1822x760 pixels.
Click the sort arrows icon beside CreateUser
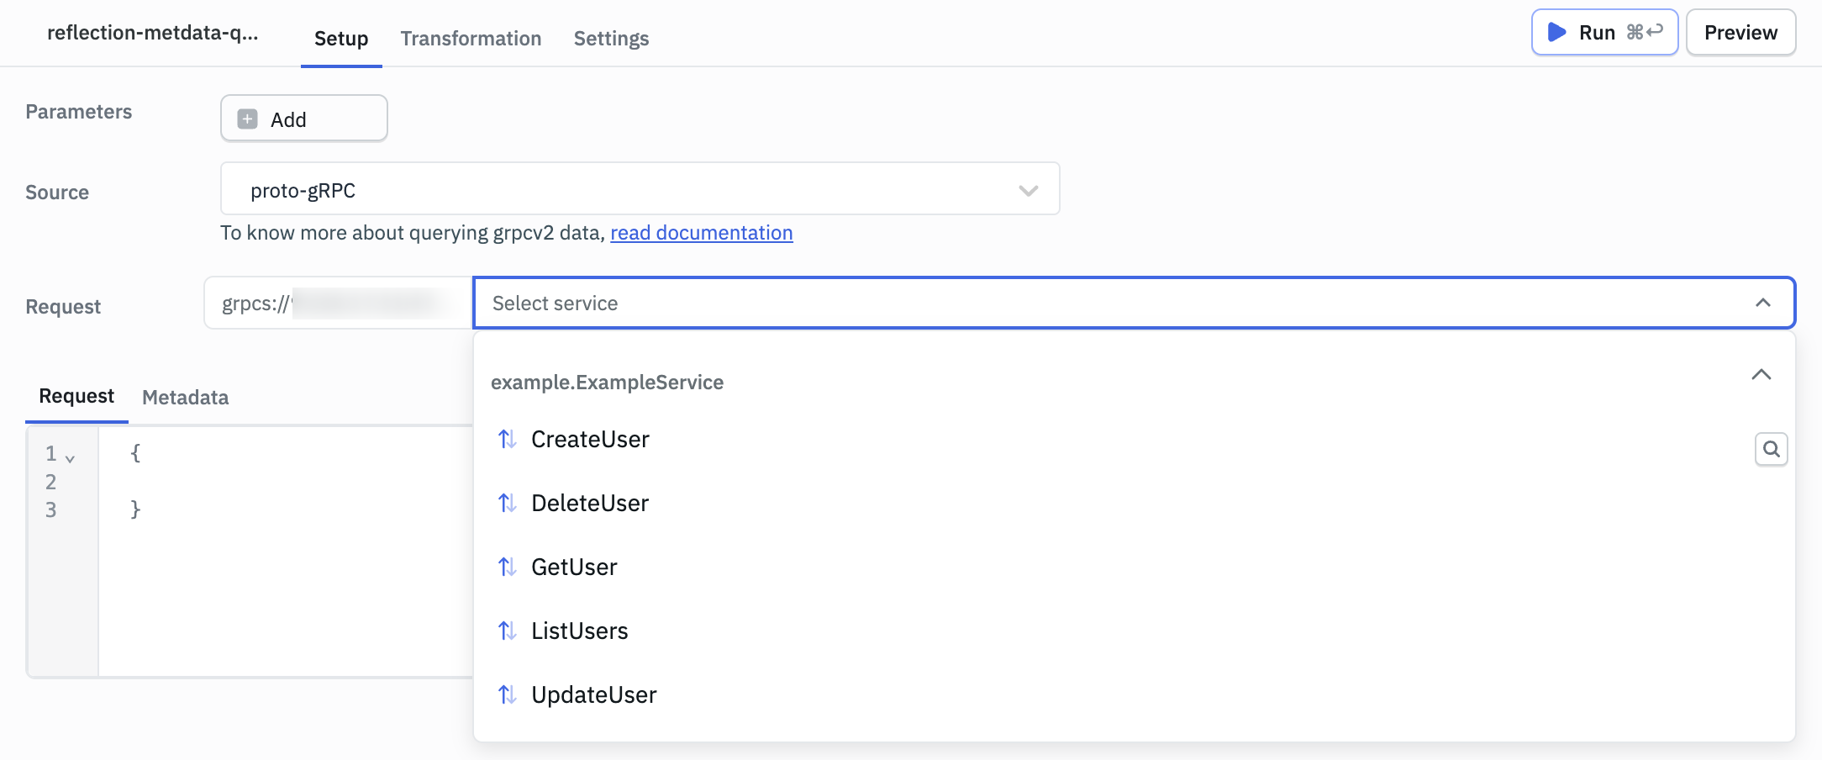tap(508, 439)
